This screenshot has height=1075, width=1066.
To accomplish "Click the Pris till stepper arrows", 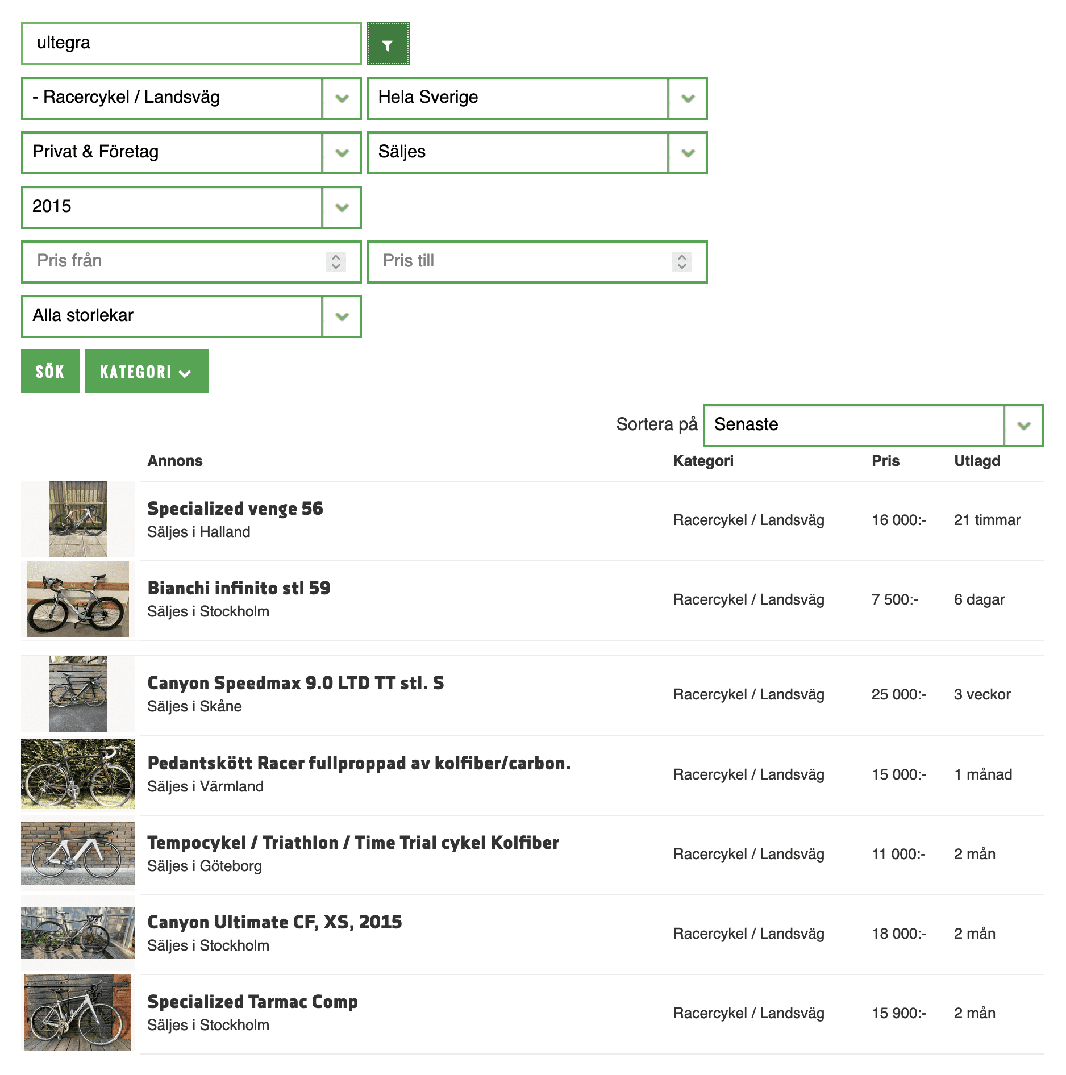I will (681, 261).
